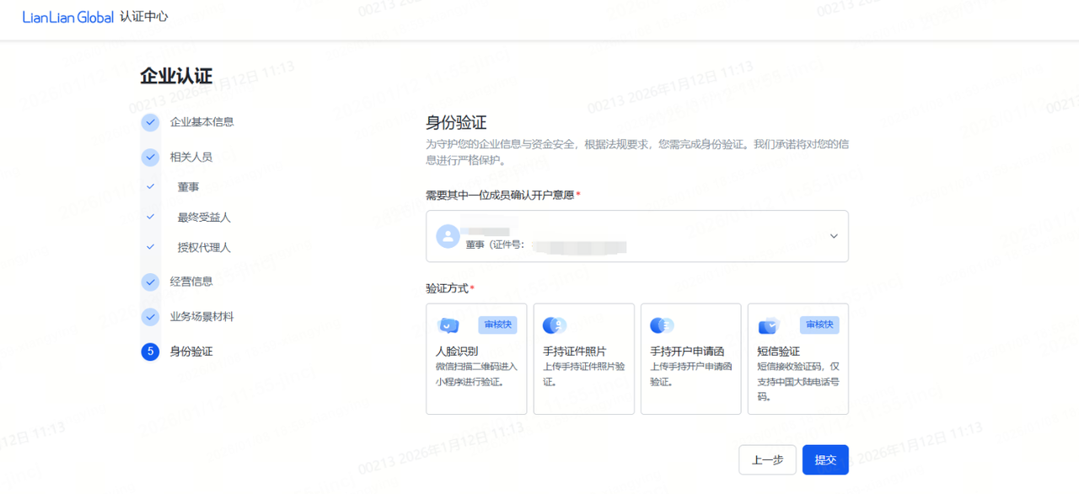
Task: Click the 人脸识别 face scan icon
Action: (x=448, y=325)
